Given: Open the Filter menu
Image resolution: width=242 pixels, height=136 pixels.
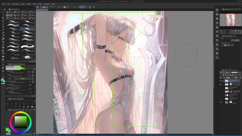Looking at the screenshot, I should click(x=40, y=4).
